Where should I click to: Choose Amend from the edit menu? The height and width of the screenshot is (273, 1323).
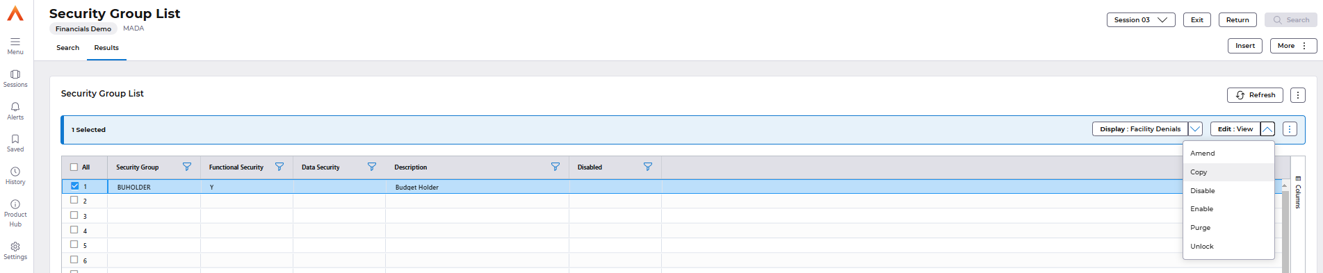point(1228,154)
